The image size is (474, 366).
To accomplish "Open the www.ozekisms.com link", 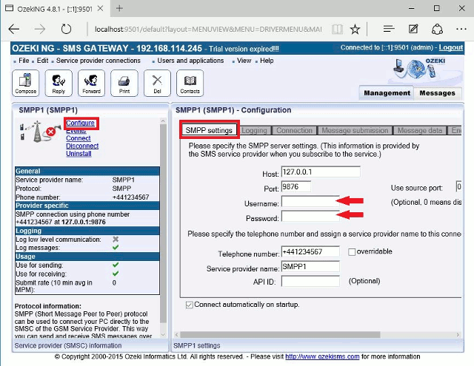I will click(322, 356).
